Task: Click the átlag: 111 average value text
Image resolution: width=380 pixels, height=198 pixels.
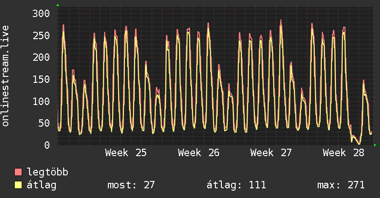Action: 236,185
